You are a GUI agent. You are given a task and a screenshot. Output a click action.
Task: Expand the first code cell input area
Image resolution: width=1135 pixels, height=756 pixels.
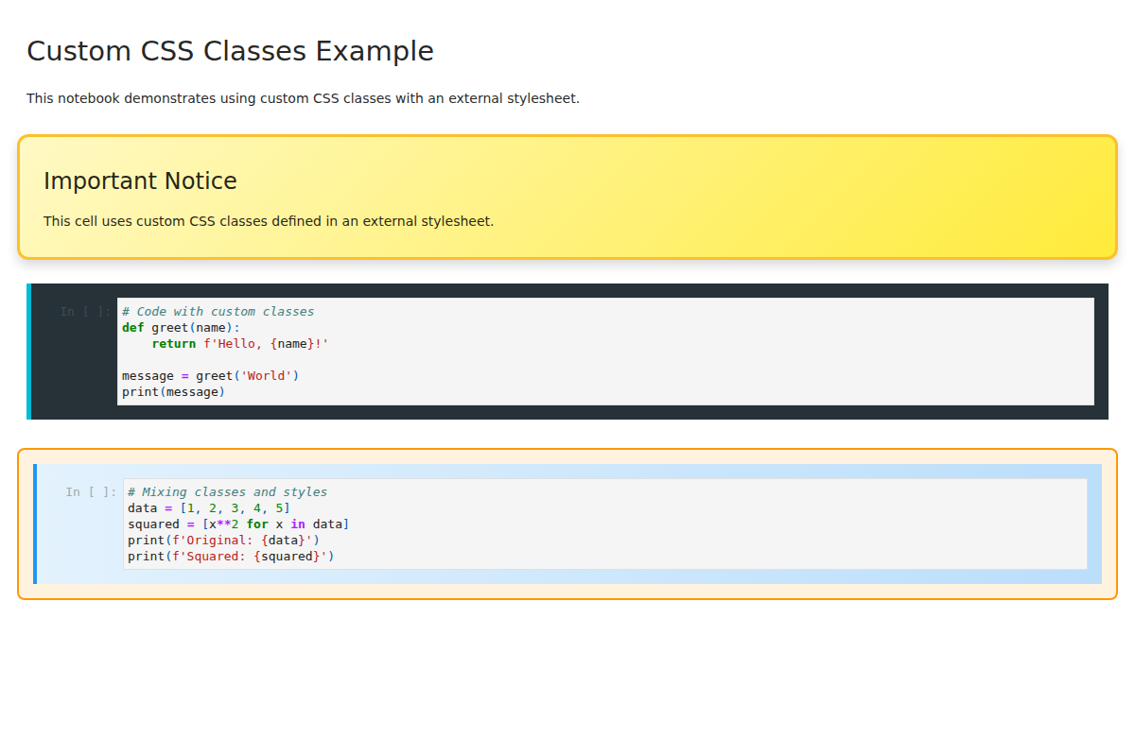(x=605, y=352)
